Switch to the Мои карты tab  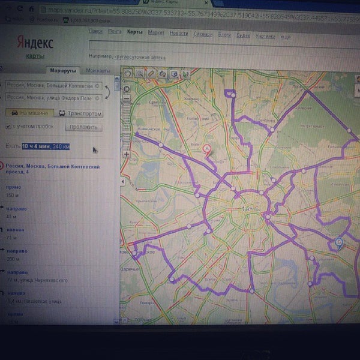(x=98, y=71)
